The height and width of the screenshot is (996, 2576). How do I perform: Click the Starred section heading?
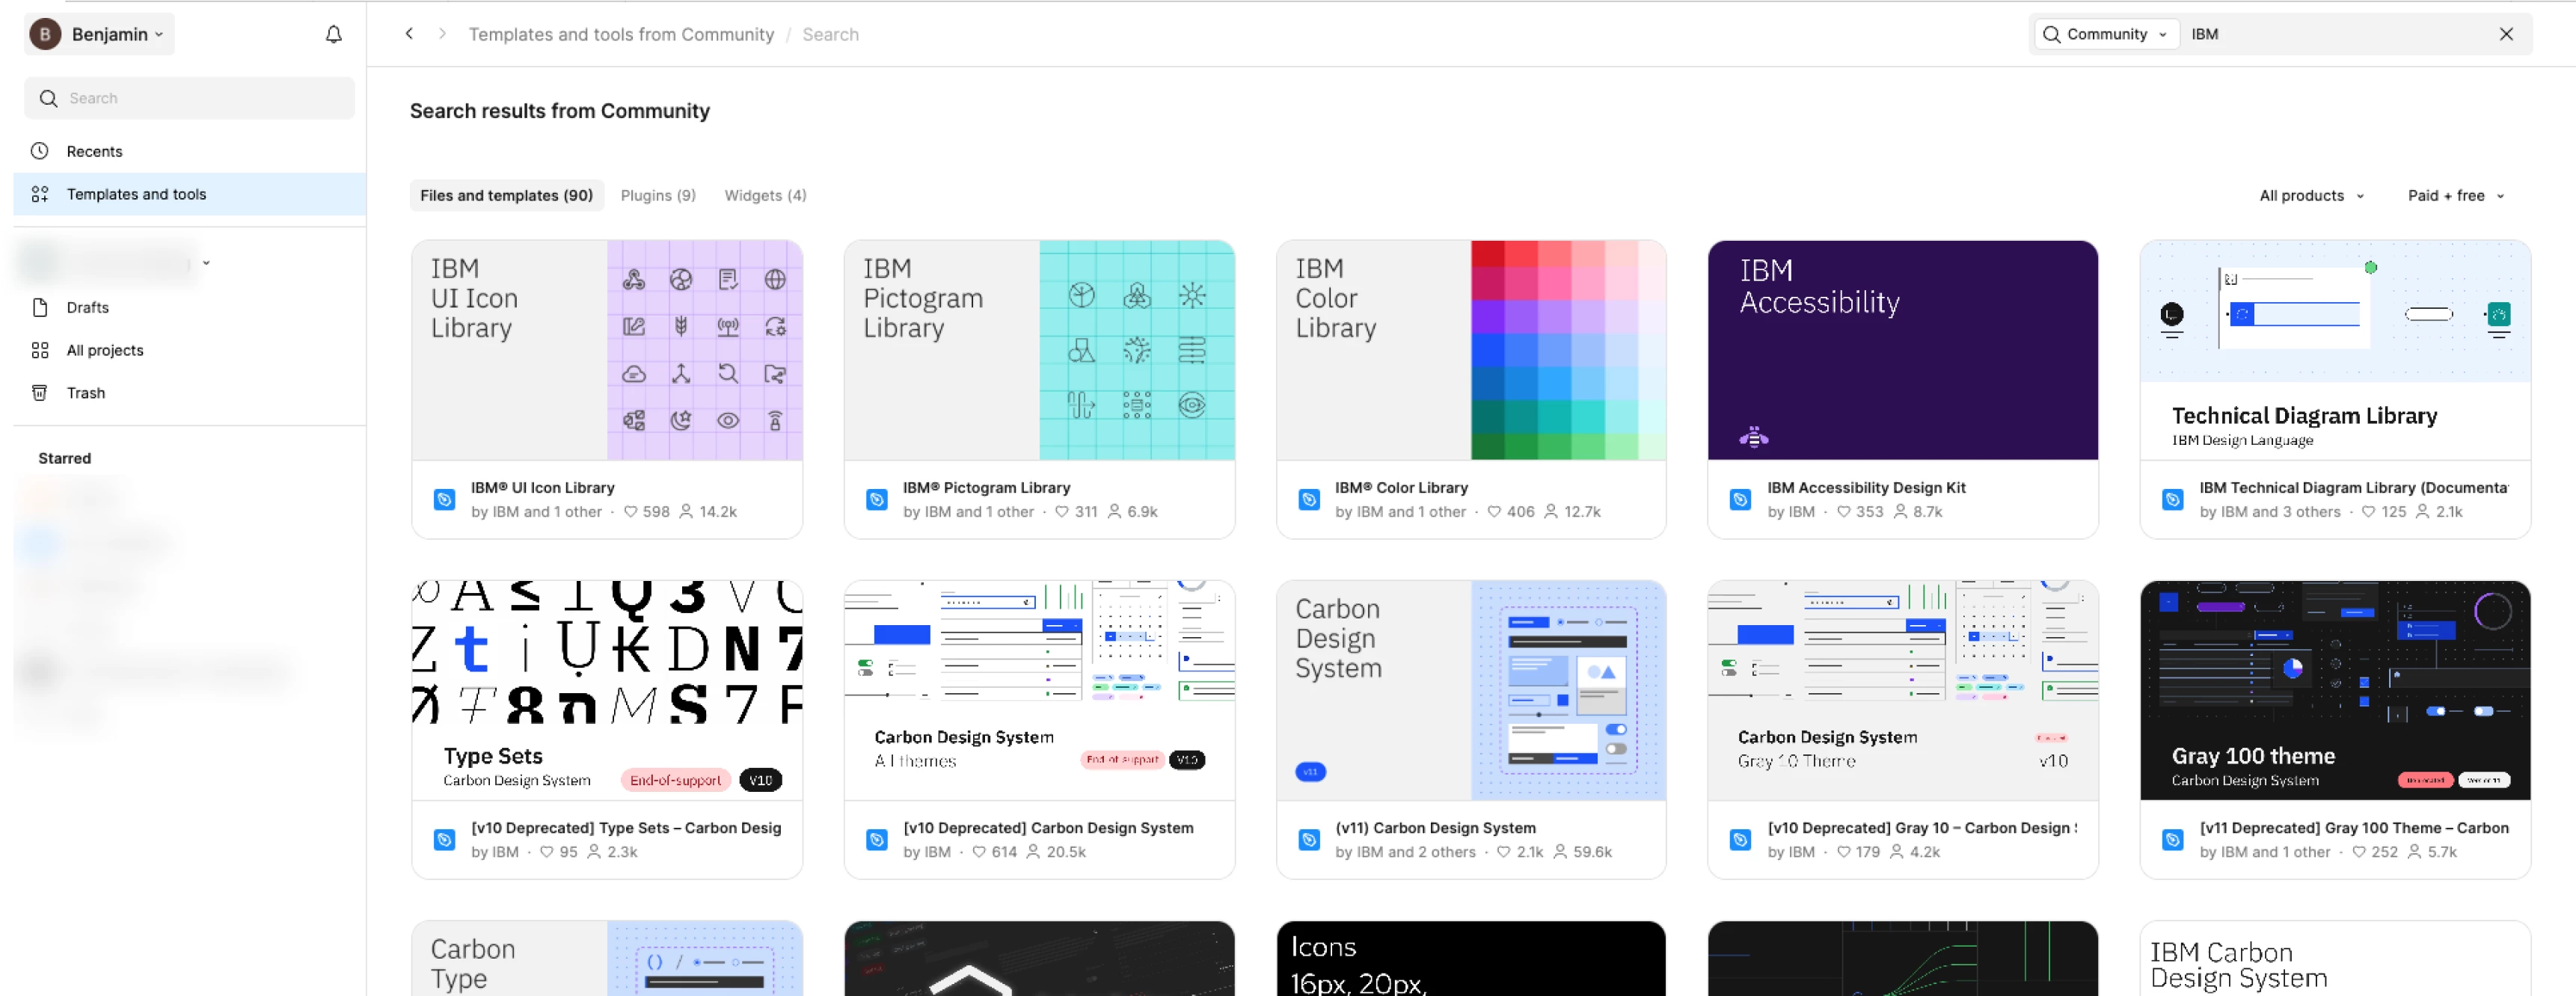pos(65,458)
